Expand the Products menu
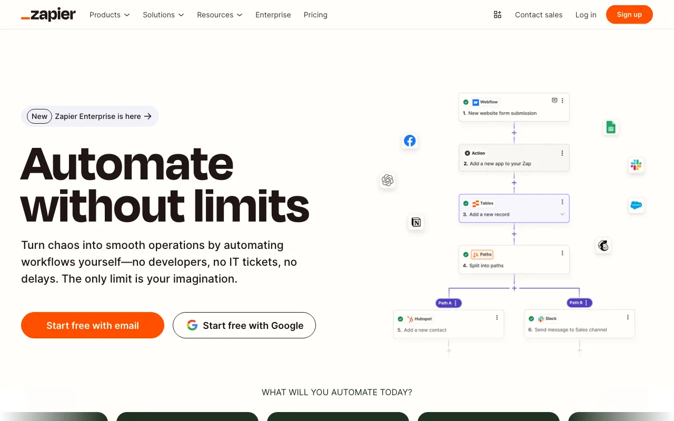Screen dimensions: 674x421 pos(110,15)
